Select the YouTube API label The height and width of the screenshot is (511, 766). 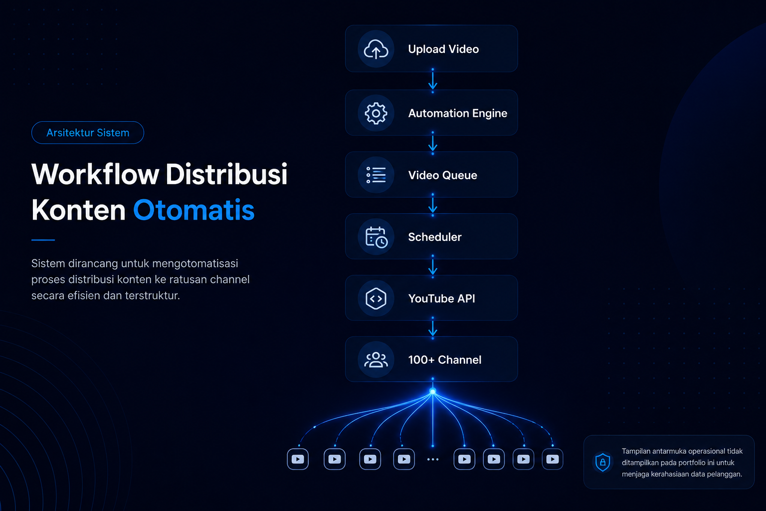click(441, 298)
